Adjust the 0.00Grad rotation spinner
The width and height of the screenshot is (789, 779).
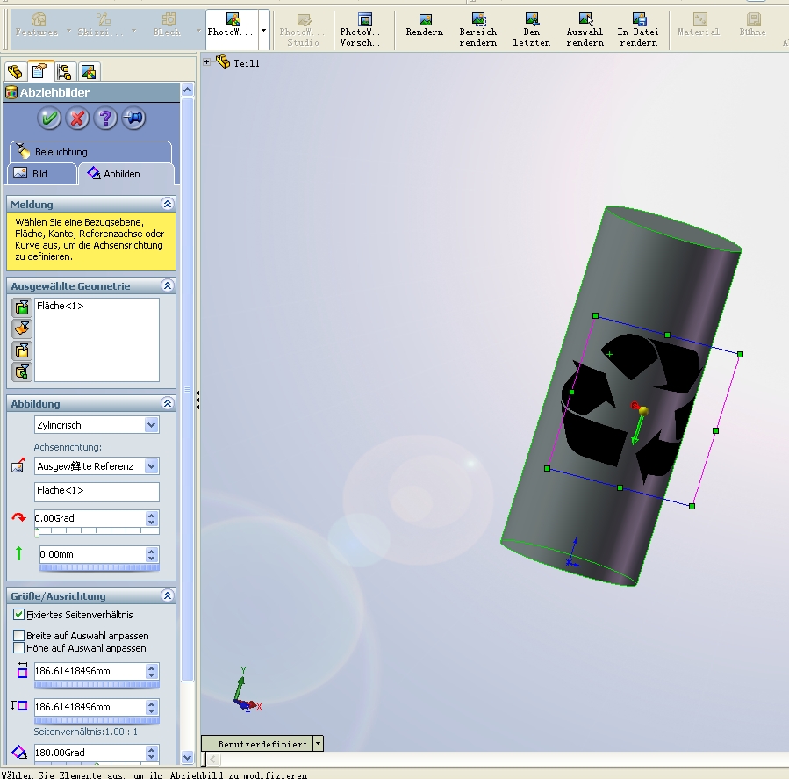(152, 518)
